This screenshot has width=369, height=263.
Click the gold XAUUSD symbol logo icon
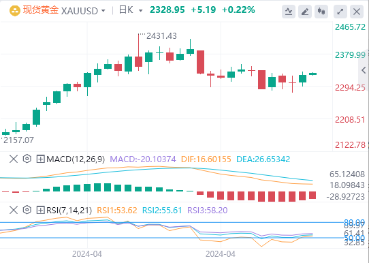click(14, 11)
